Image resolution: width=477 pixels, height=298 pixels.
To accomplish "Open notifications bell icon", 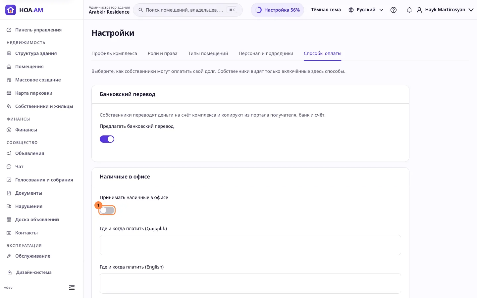I will point(409,10).
